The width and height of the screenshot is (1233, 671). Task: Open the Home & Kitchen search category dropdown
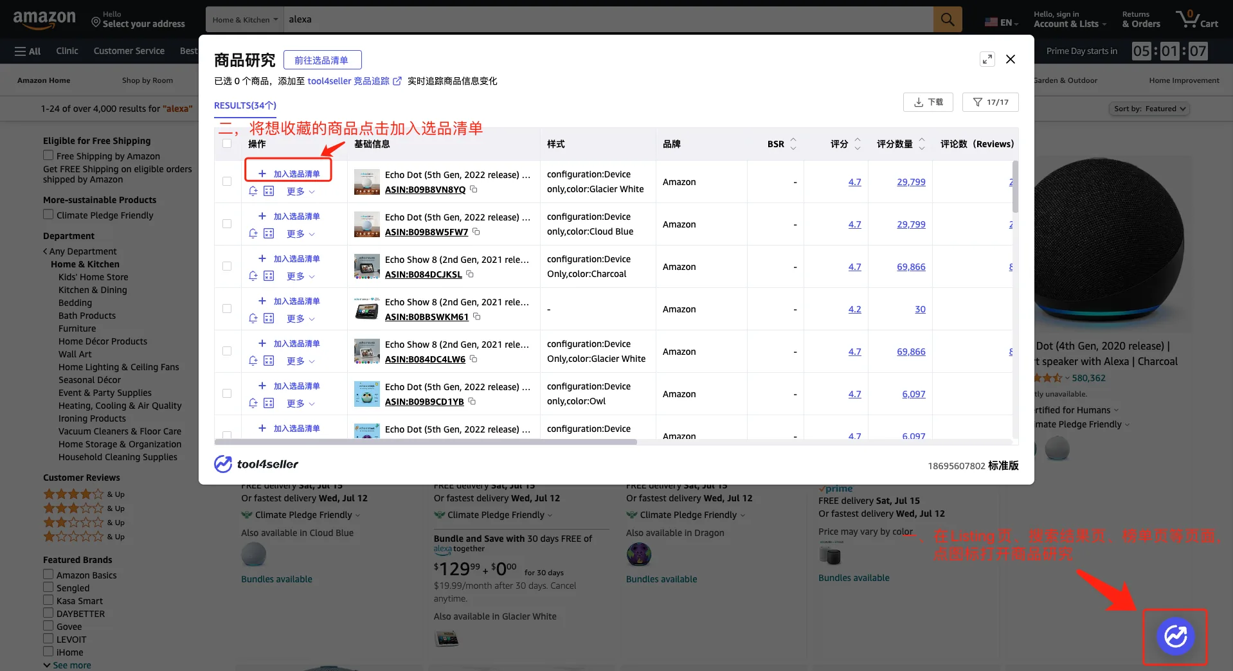click(245, 19)
